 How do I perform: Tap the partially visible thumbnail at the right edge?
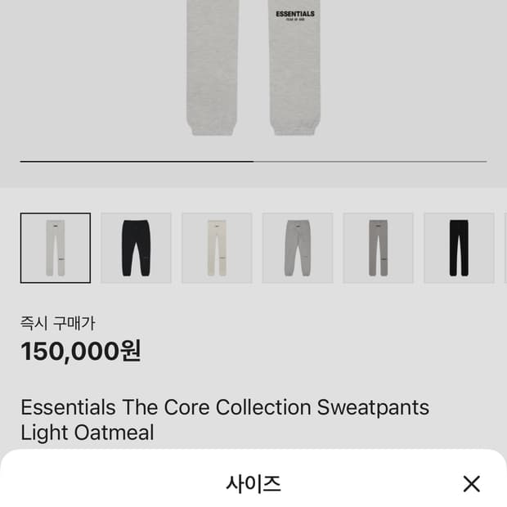tap(505, 248)
